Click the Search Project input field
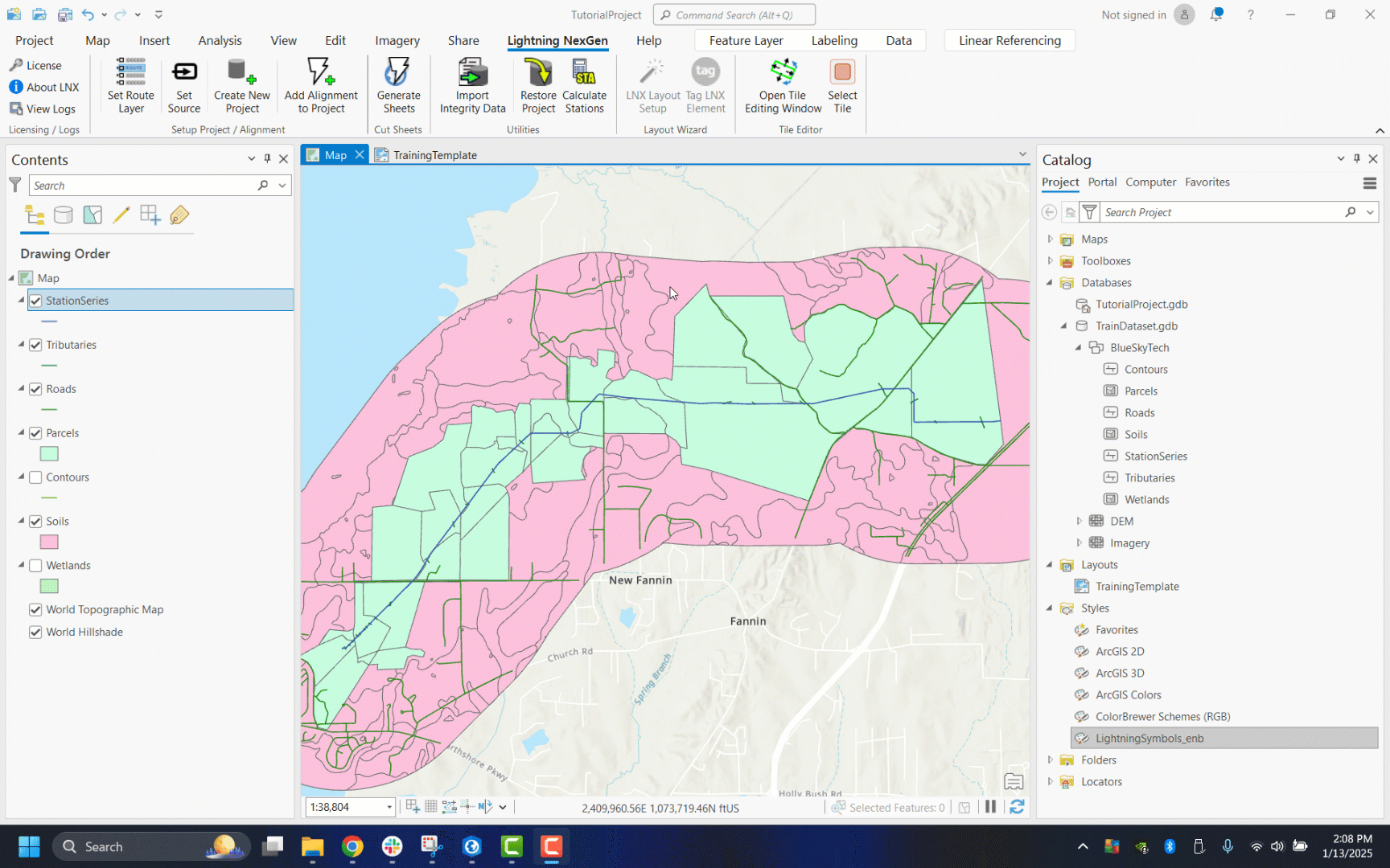This screenshot has width=1390, height=868. tap(1221, 212)
